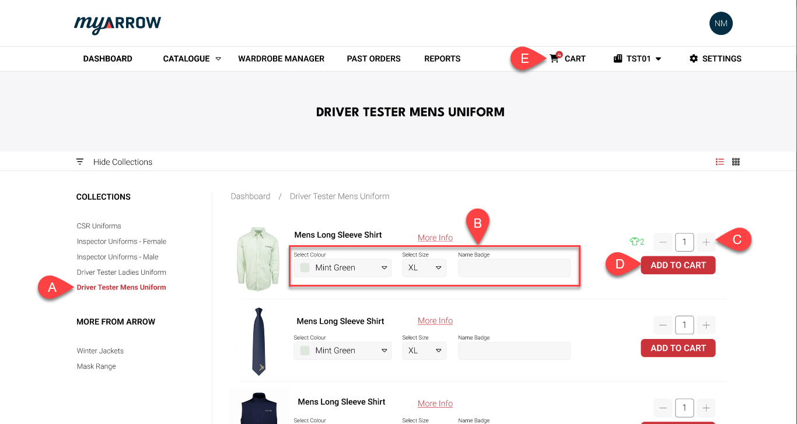Screen dimensions: 797x424
Task: Add the first shirt to cart
Action: click(x=678, y=265)
